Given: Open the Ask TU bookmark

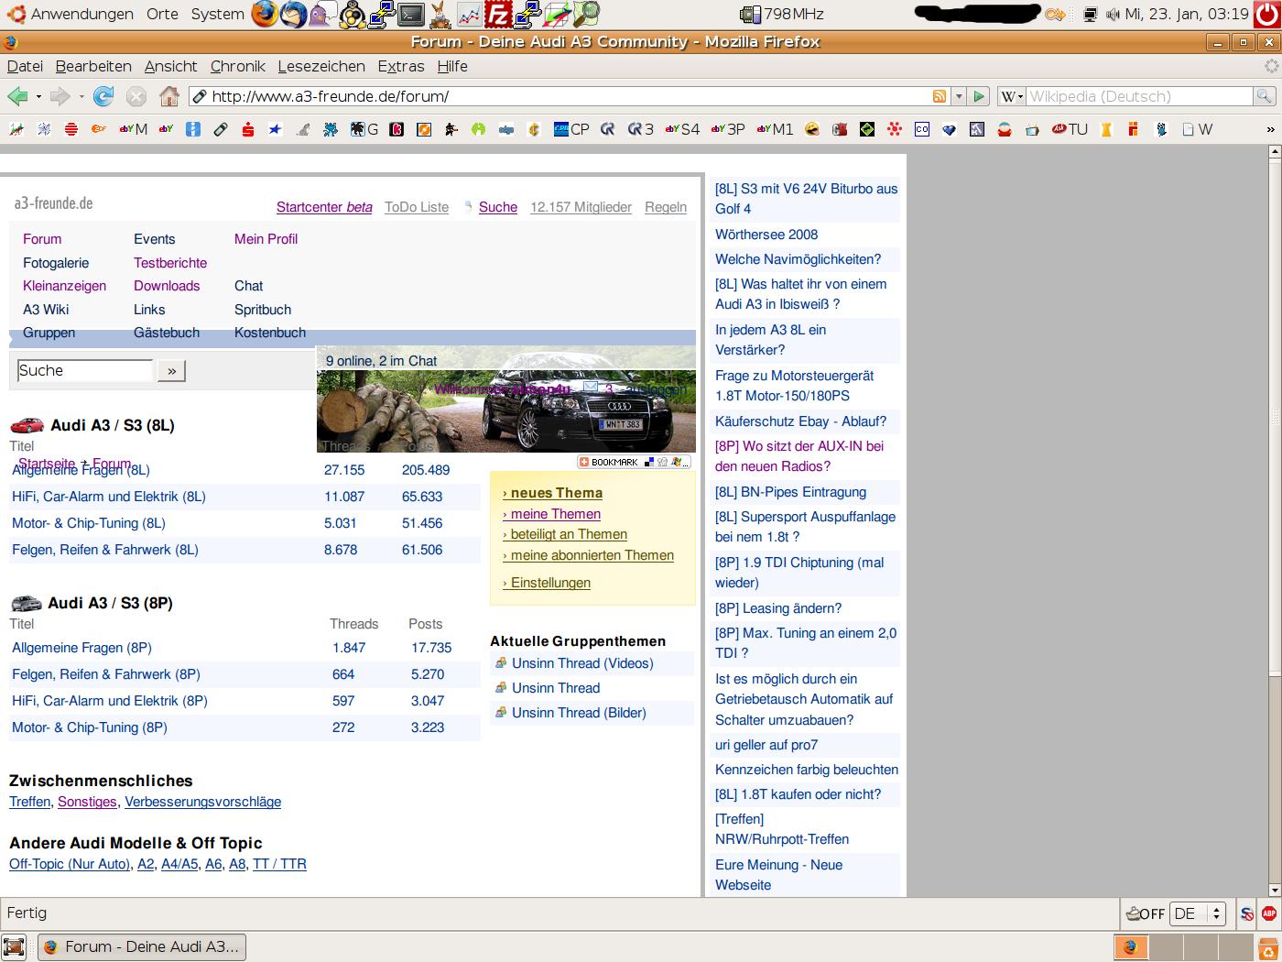Looking at the screenshot, I should pos(1070,129).
